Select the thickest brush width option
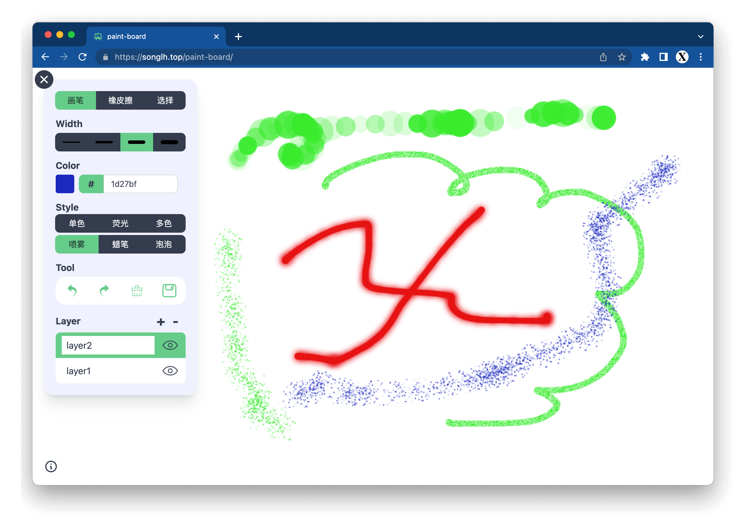The height and width of the screenshot is (528, 746). click(x=169, y=142)
